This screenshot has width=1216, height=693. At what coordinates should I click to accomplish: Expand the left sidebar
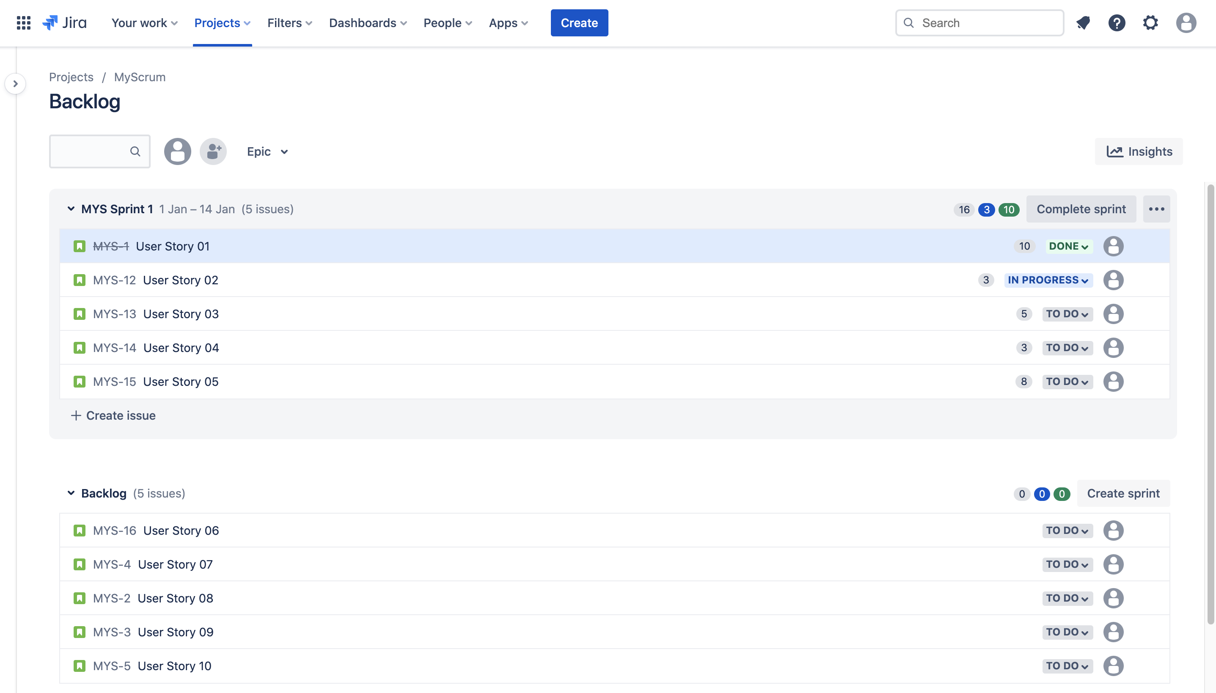click(x=15, y=84)
